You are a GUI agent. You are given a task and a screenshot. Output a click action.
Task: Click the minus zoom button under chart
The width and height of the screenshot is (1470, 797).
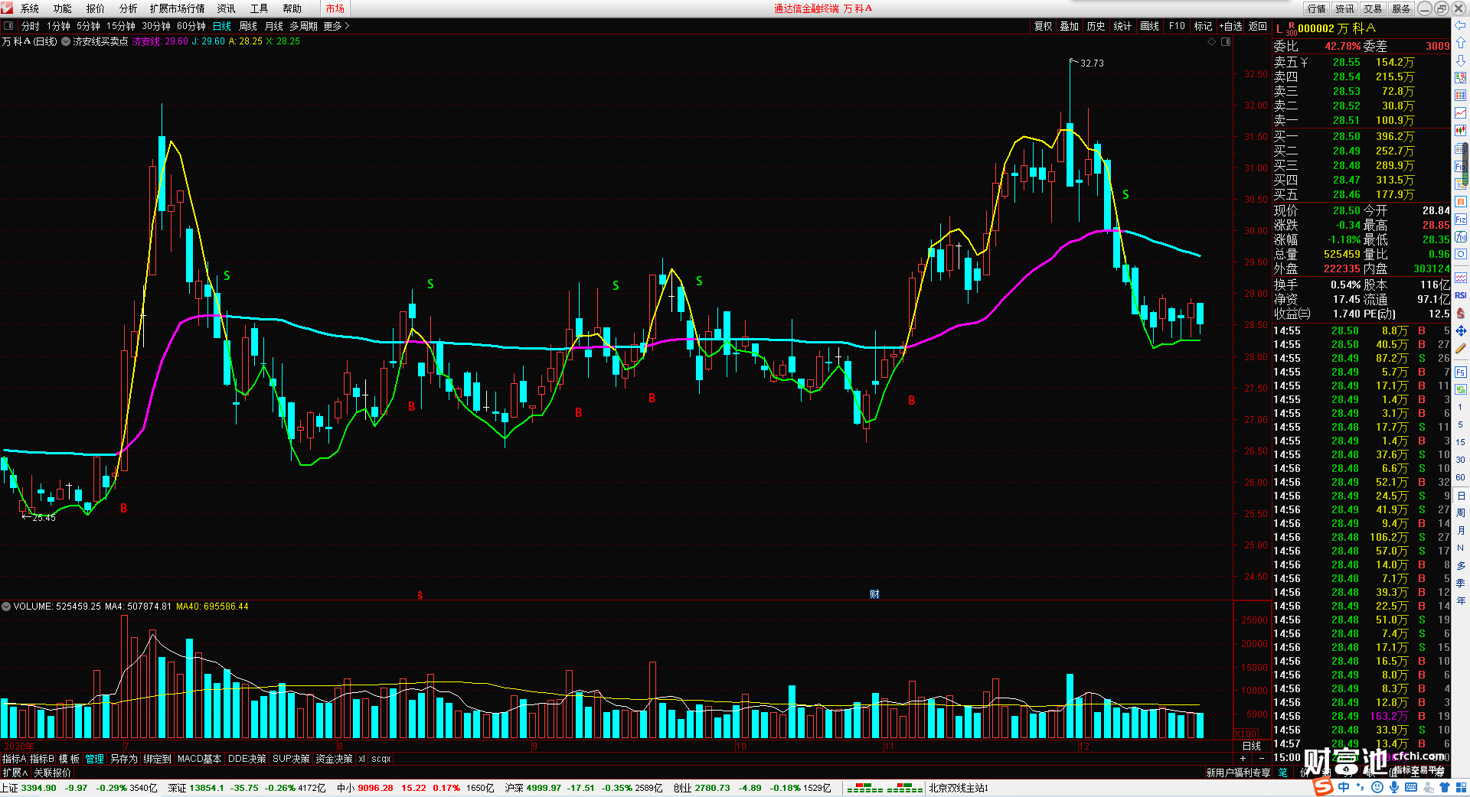pos(1262,758)
